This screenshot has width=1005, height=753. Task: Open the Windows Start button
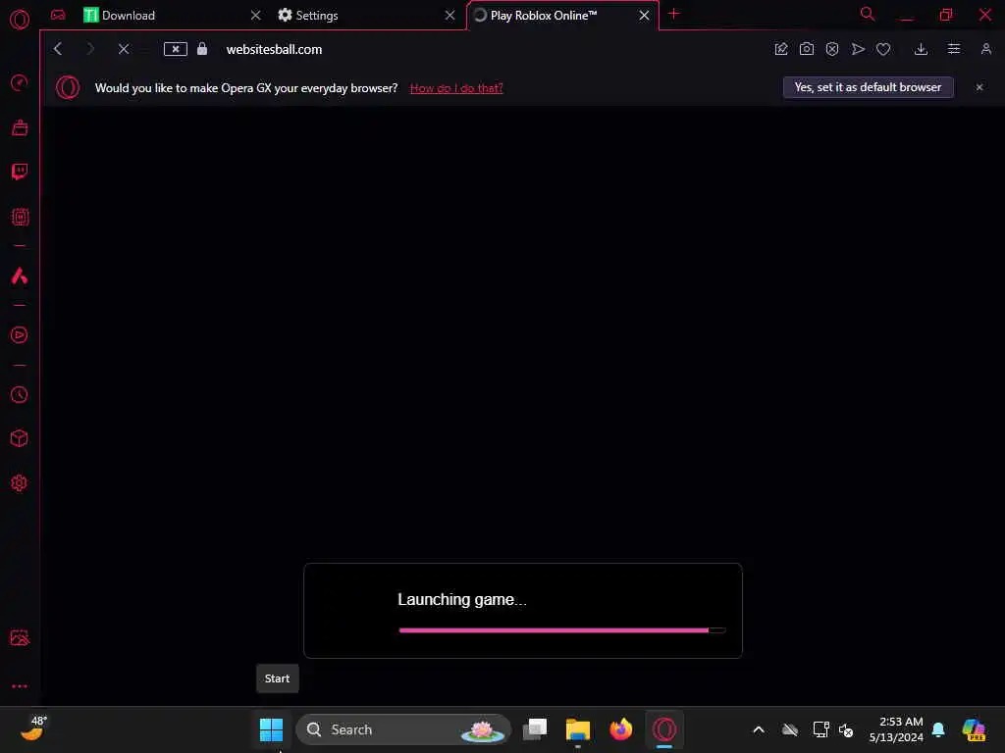click(271, 729)
